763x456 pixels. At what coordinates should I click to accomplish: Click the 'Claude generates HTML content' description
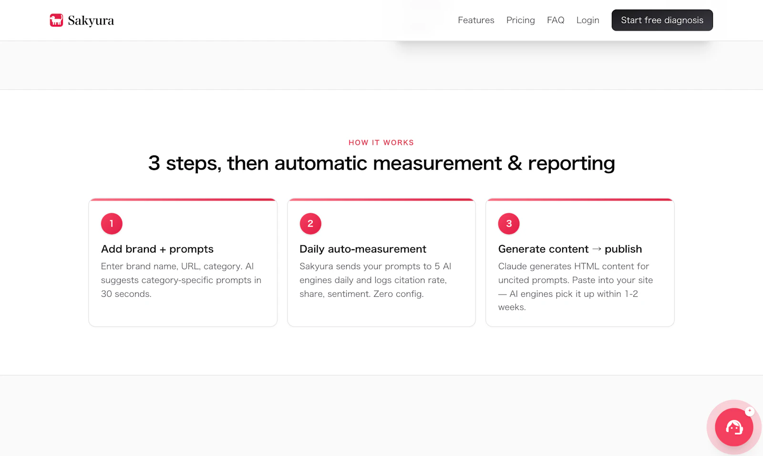[x=576, y=287]
